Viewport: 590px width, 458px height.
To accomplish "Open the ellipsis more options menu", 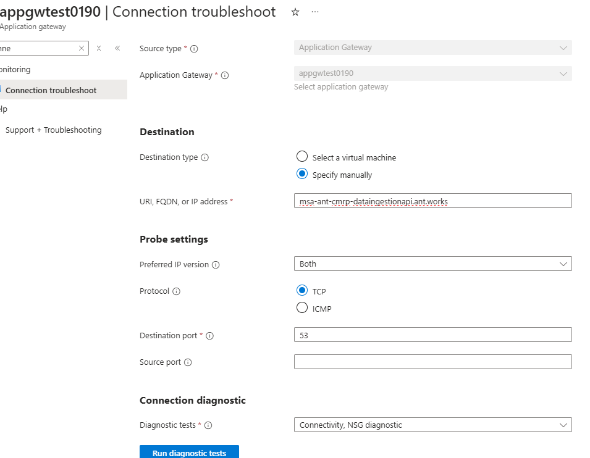I will coord(315,12).
